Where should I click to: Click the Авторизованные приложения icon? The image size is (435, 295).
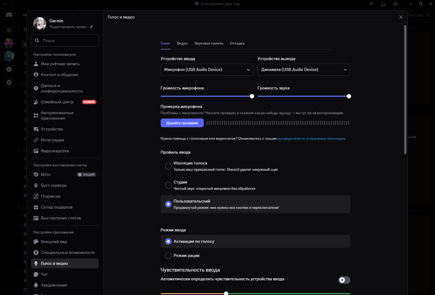(36, 116)
